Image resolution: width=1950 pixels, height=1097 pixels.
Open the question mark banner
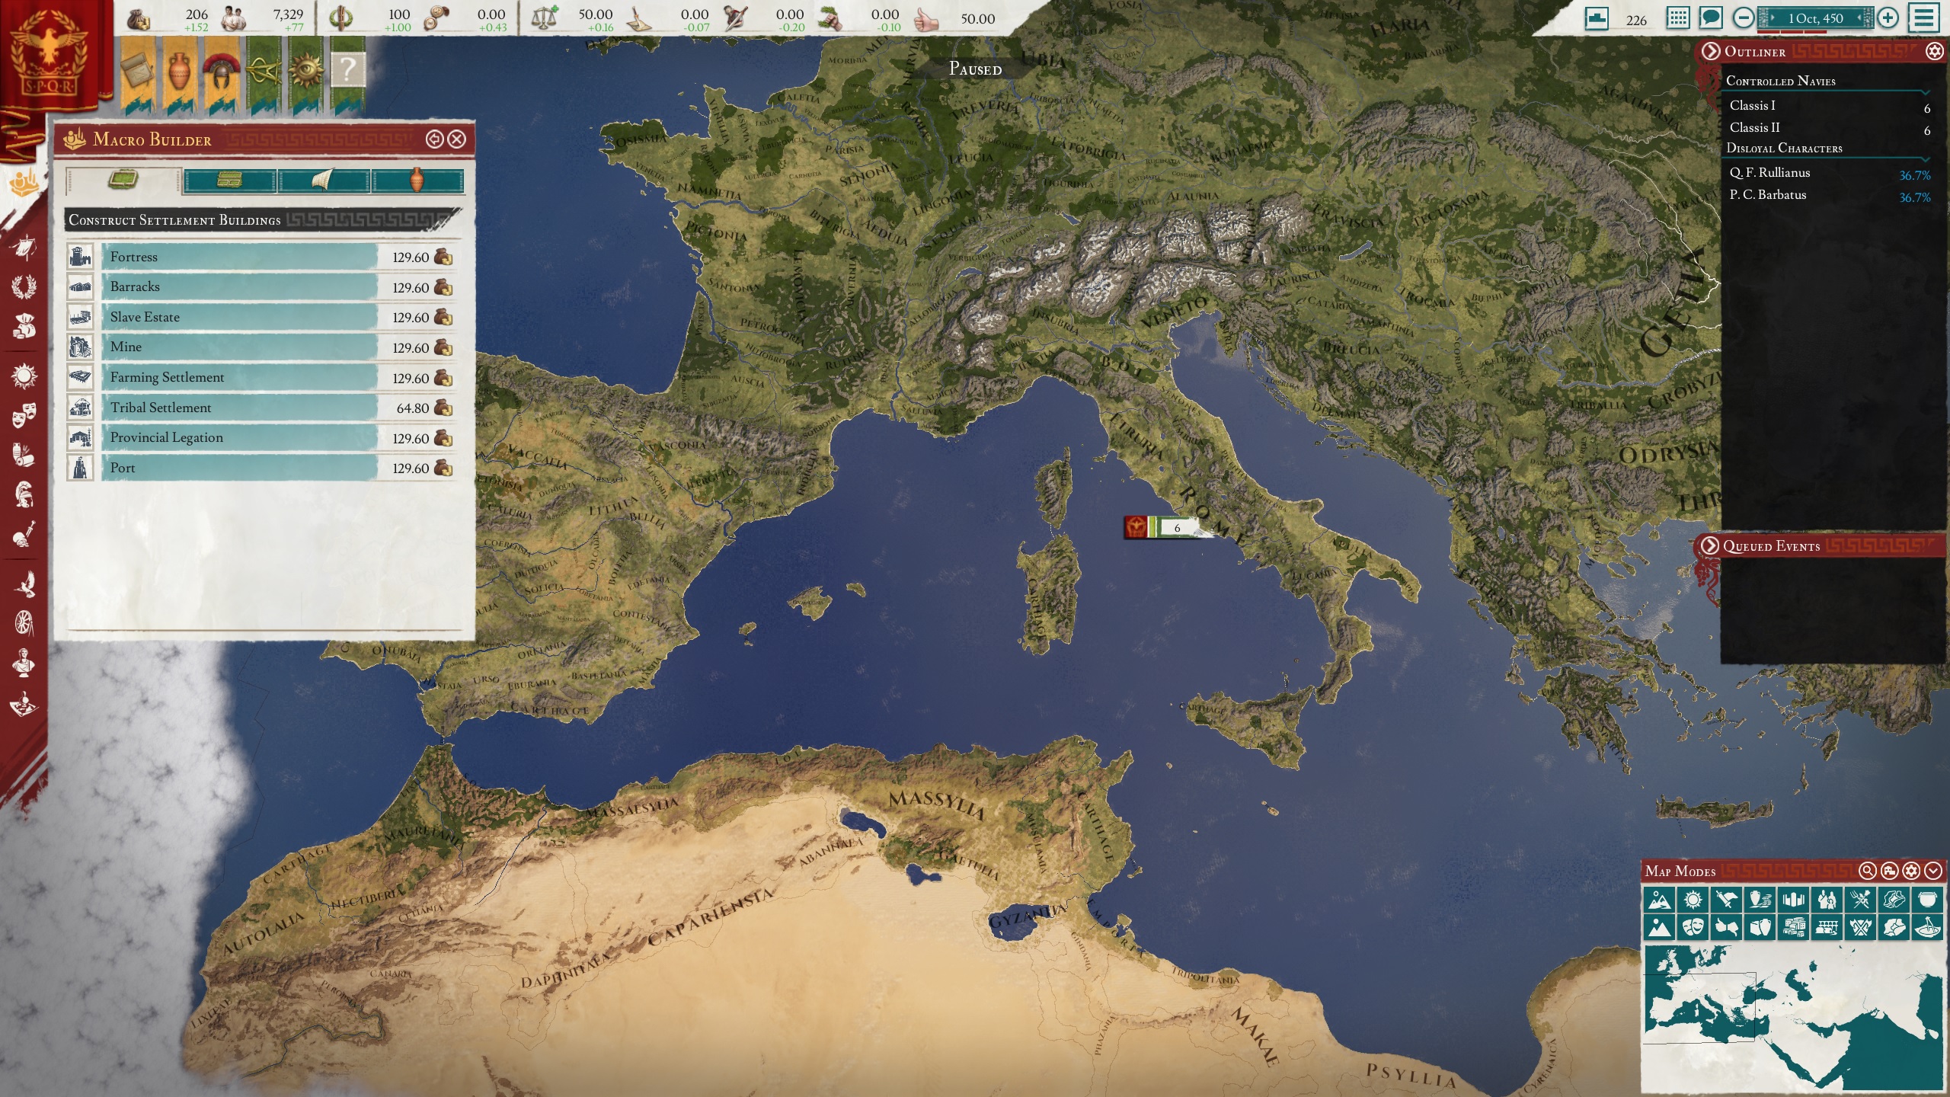pyautogui.click(x=347, y=76)
